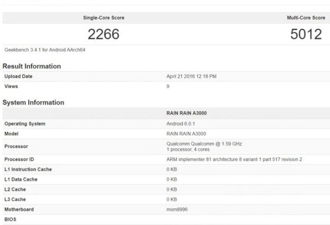Click the L1 Instruction Cache label
The height and width of the screenshot is (225, 330).
(x=28, y=169)
